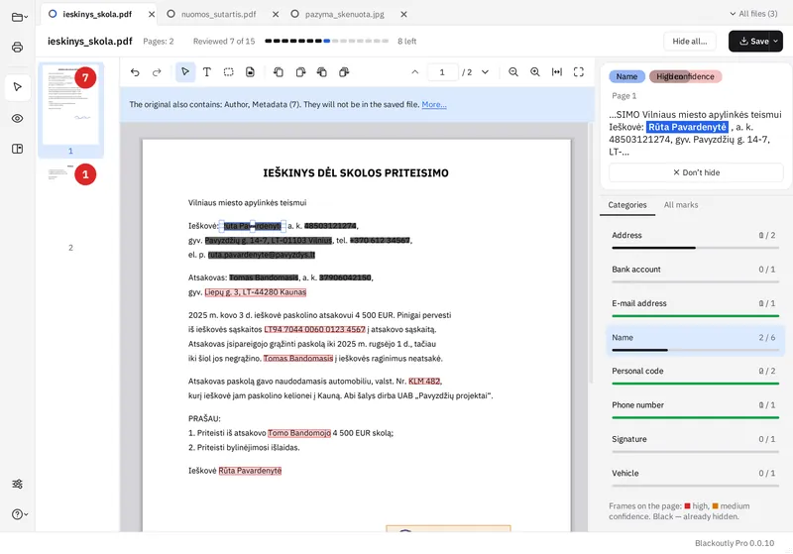The image size is (793, 554).
Task: Open the More... link in info banner
Action: 434,105
